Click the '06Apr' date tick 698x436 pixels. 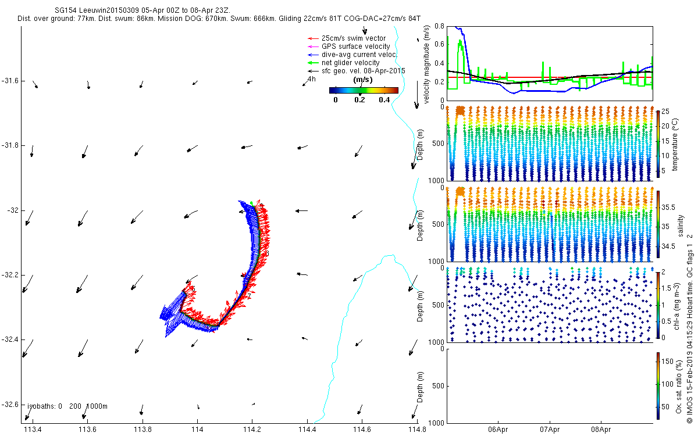(x=498, y=430)
